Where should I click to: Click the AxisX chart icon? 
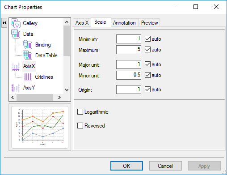(x=16, y=66)
